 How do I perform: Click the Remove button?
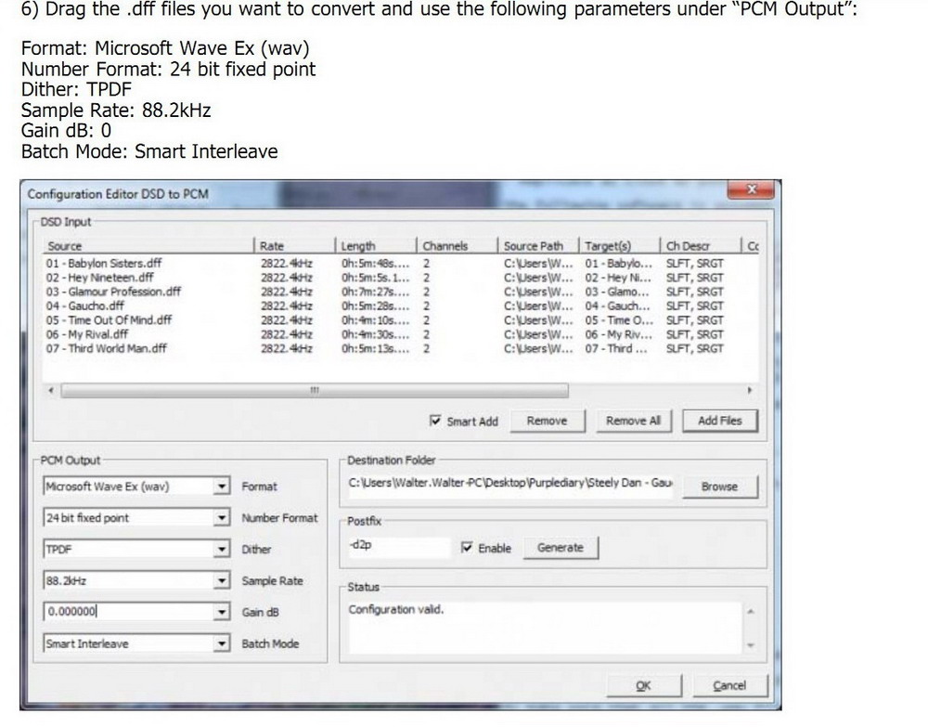tap(548, 421)
